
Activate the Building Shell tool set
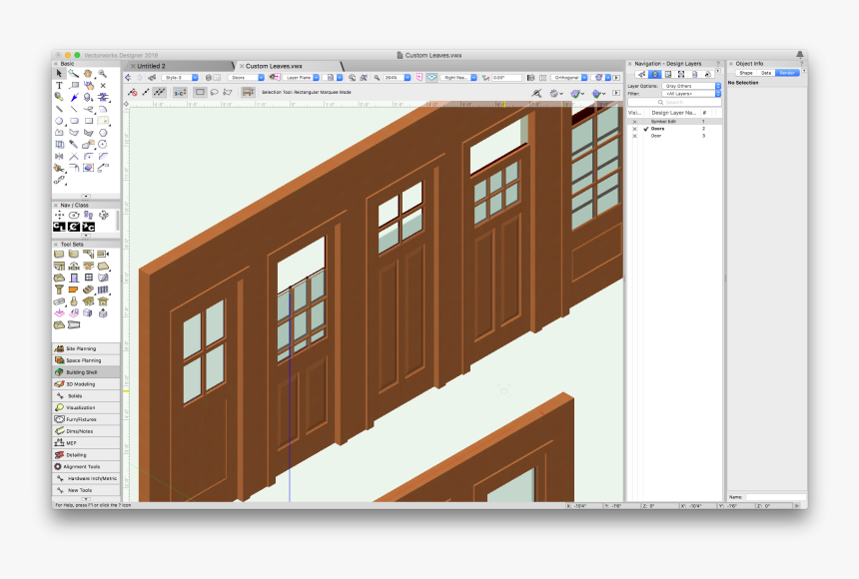85,370
